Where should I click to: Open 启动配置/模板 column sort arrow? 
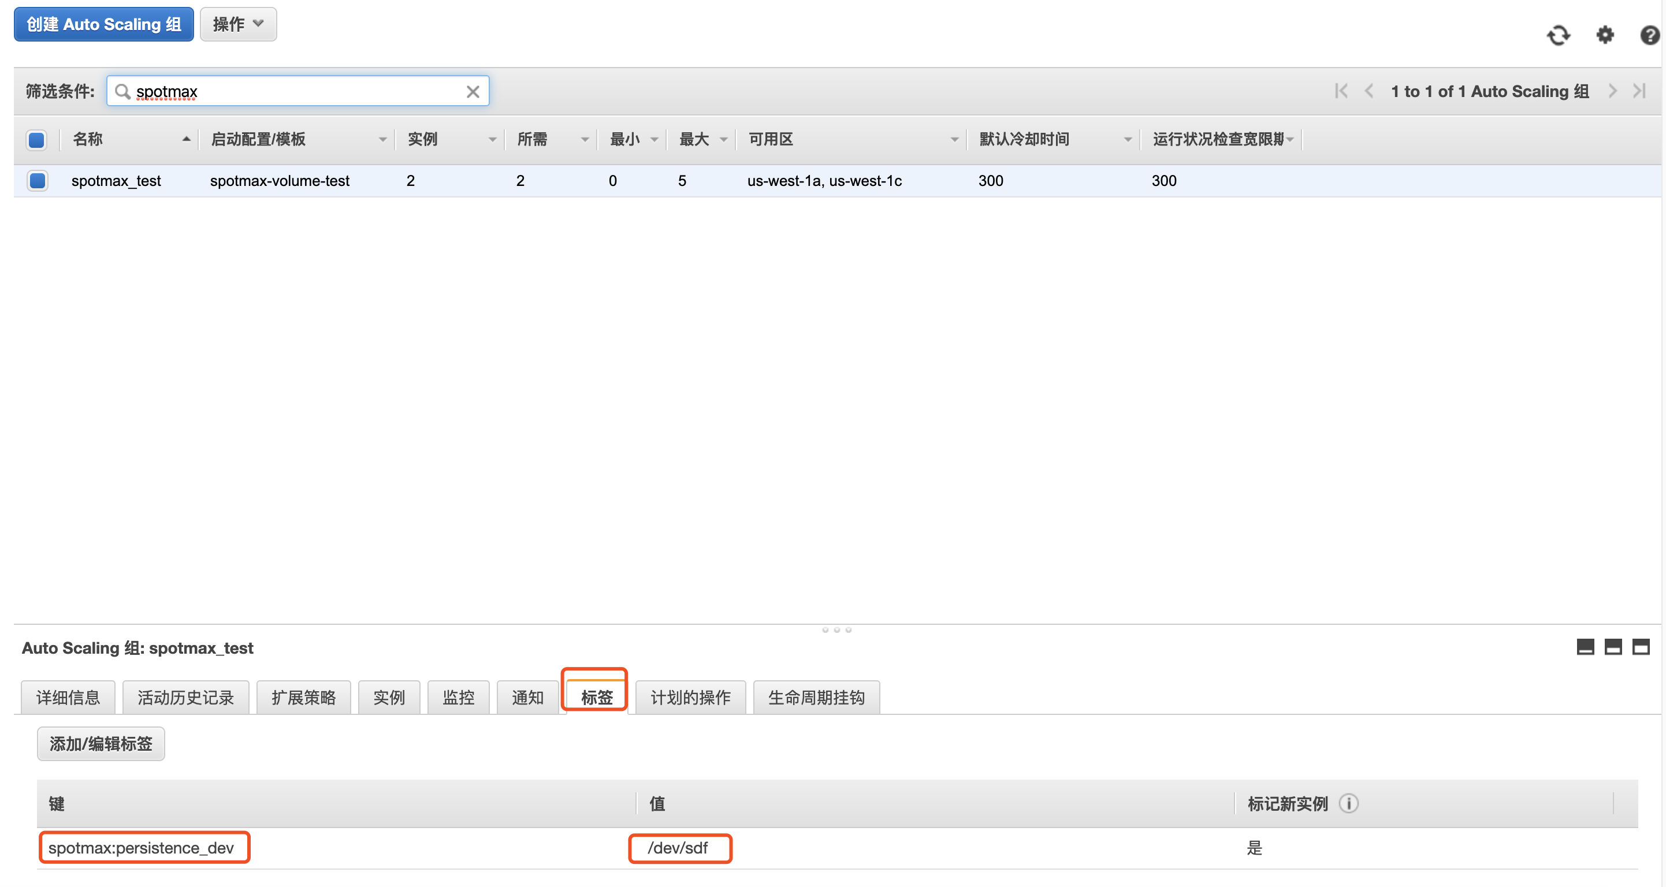[382, 140]
